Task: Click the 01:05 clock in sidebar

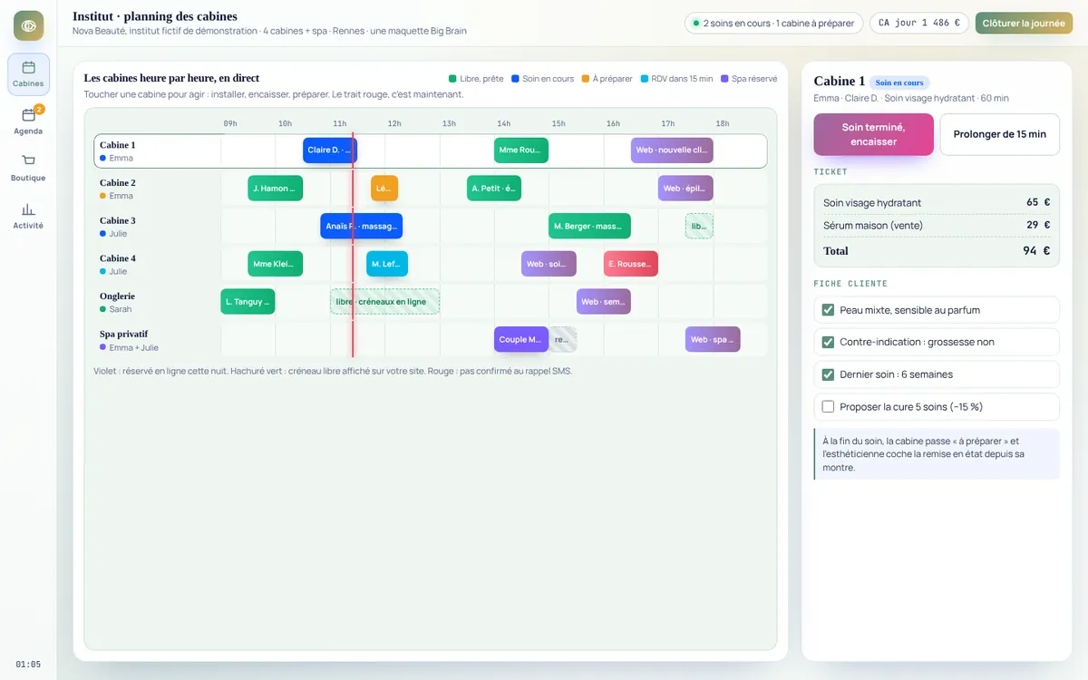Action: tap(28, 665)
